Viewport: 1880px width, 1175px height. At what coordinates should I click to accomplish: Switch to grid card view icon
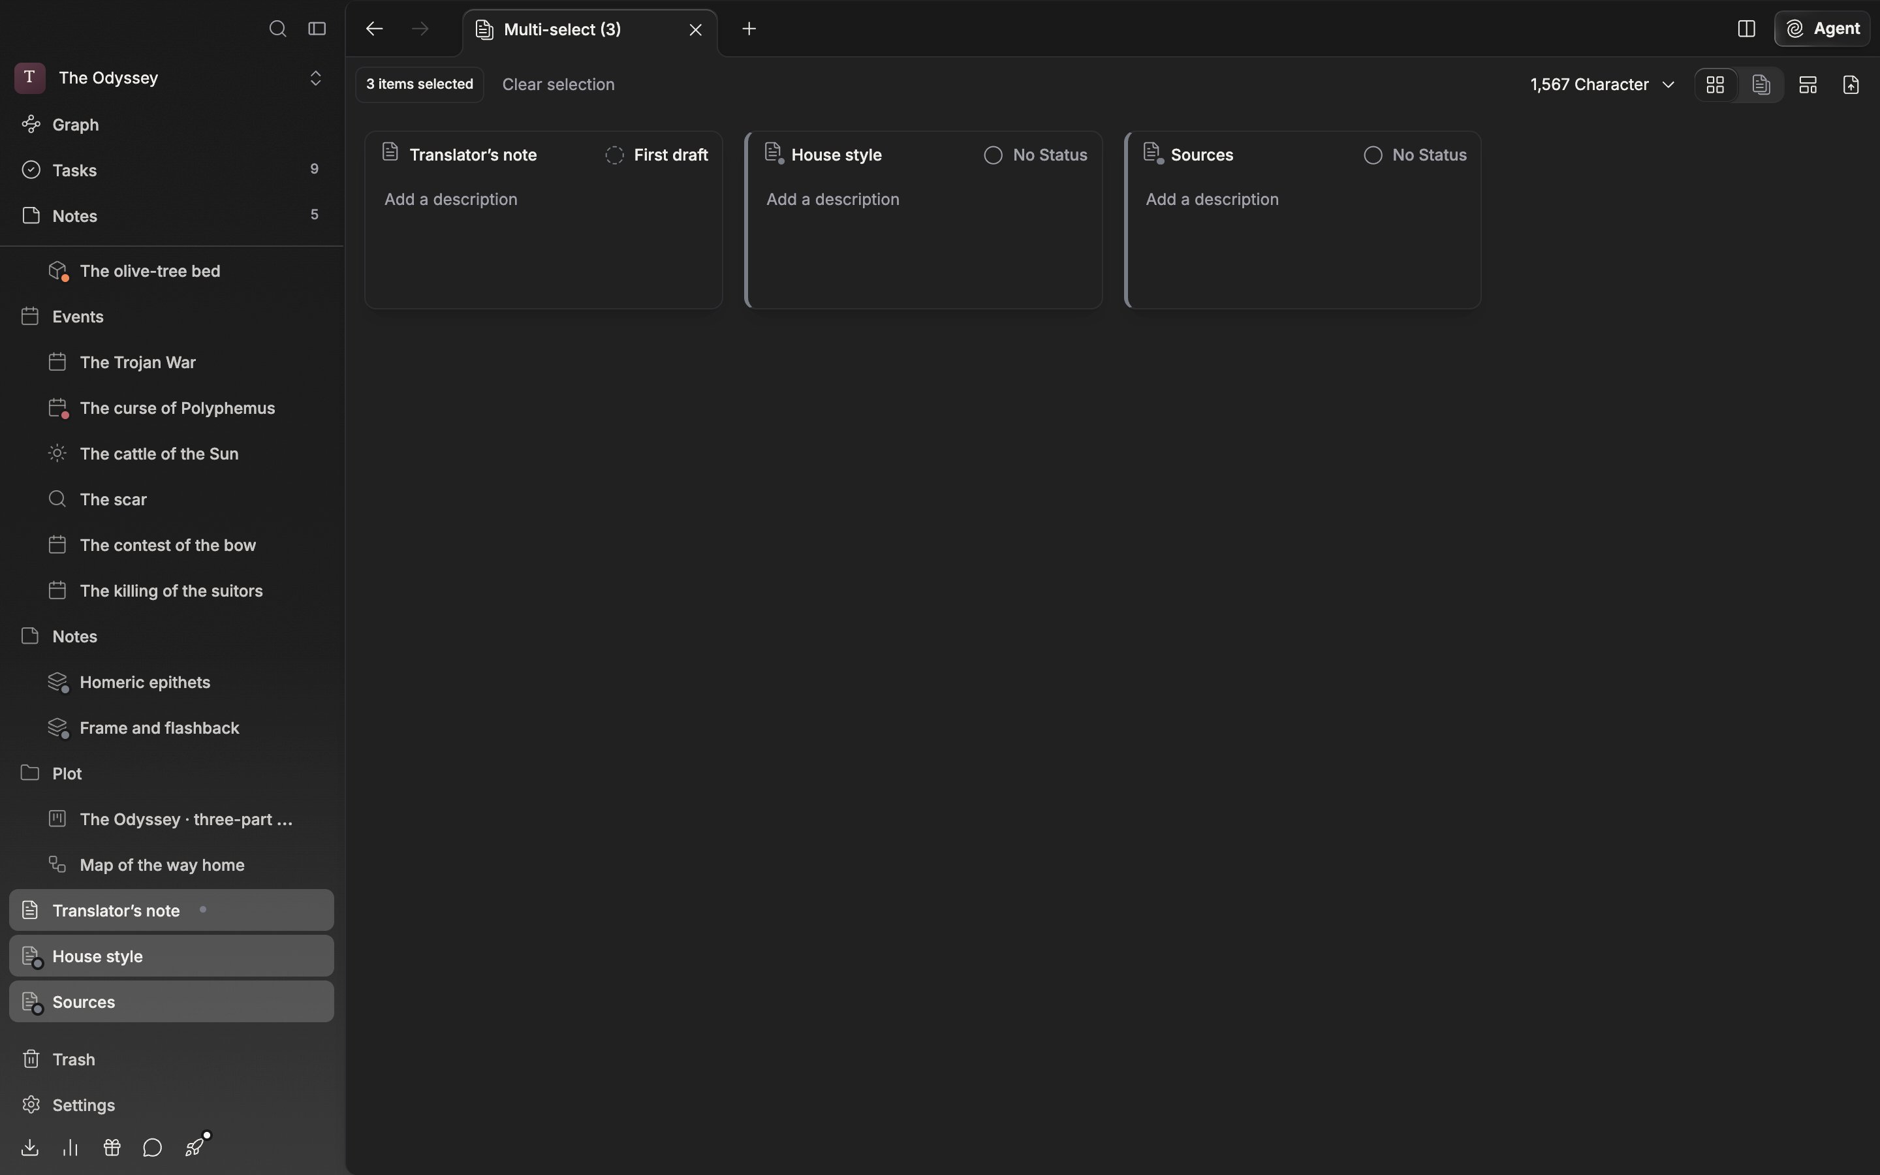tap(1715, 85)
